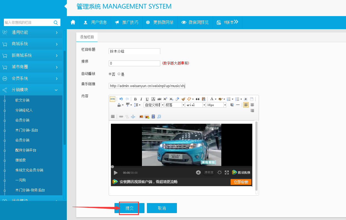
Task: Expand the 会员系统 sidebar section
Action: (x=31, y=79)
